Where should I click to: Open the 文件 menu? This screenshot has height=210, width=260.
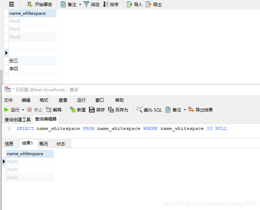(8, 100)
